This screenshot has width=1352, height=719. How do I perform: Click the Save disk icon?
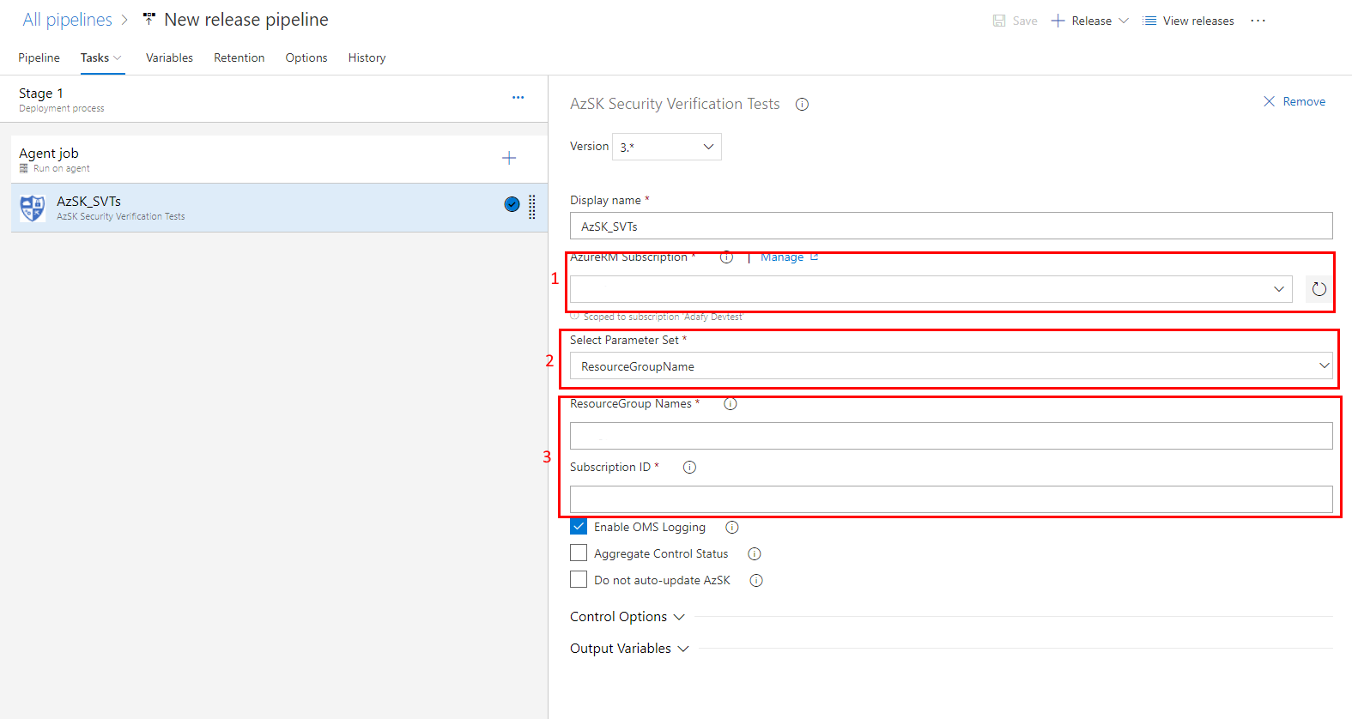999,21
